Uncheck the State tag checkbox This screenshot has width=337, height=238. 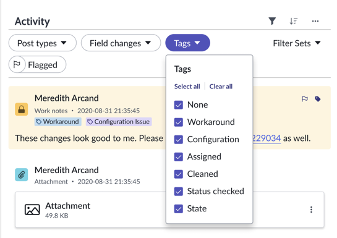pos(178,208)
